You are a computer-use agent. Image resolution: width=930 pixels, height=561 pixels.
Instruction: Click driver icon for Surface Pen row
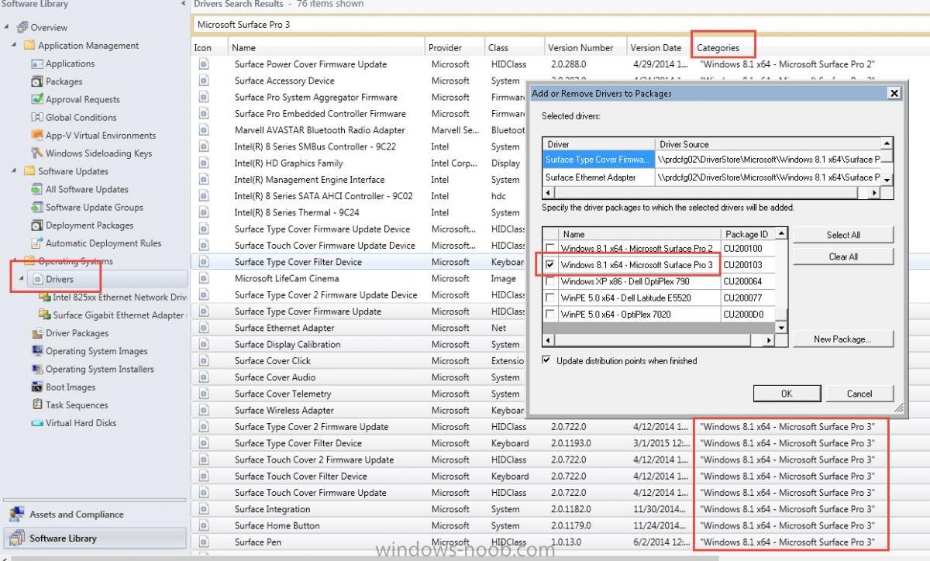204,542
